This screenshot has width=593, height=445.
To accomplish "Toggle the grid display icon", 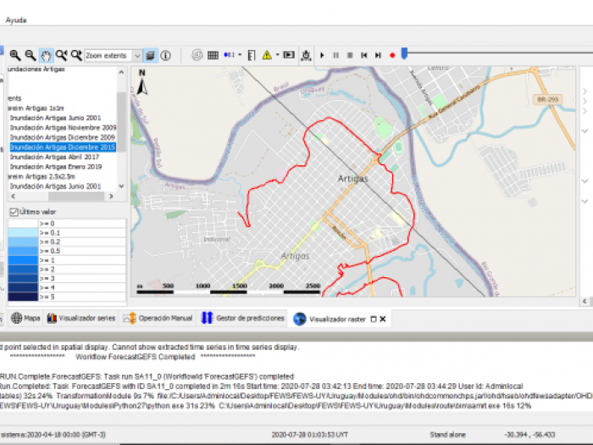I will pyautogui.click(x=213, y=55).
